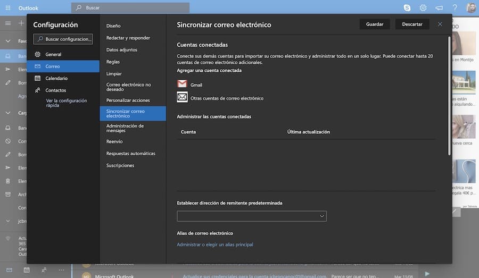Open the default sender address dropdown
Viewport: 479px width, 278px height.
point(251,216)
